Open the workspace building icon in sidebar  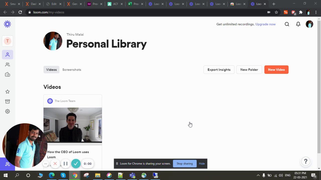click(8, 74)
